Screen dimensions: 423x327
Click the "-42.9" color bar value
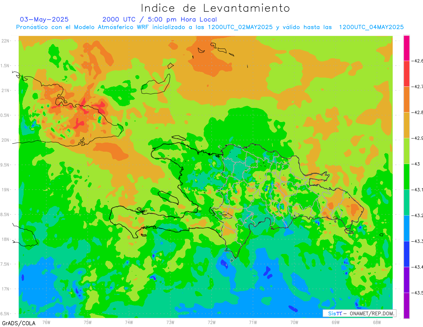[x=418, y=138]
